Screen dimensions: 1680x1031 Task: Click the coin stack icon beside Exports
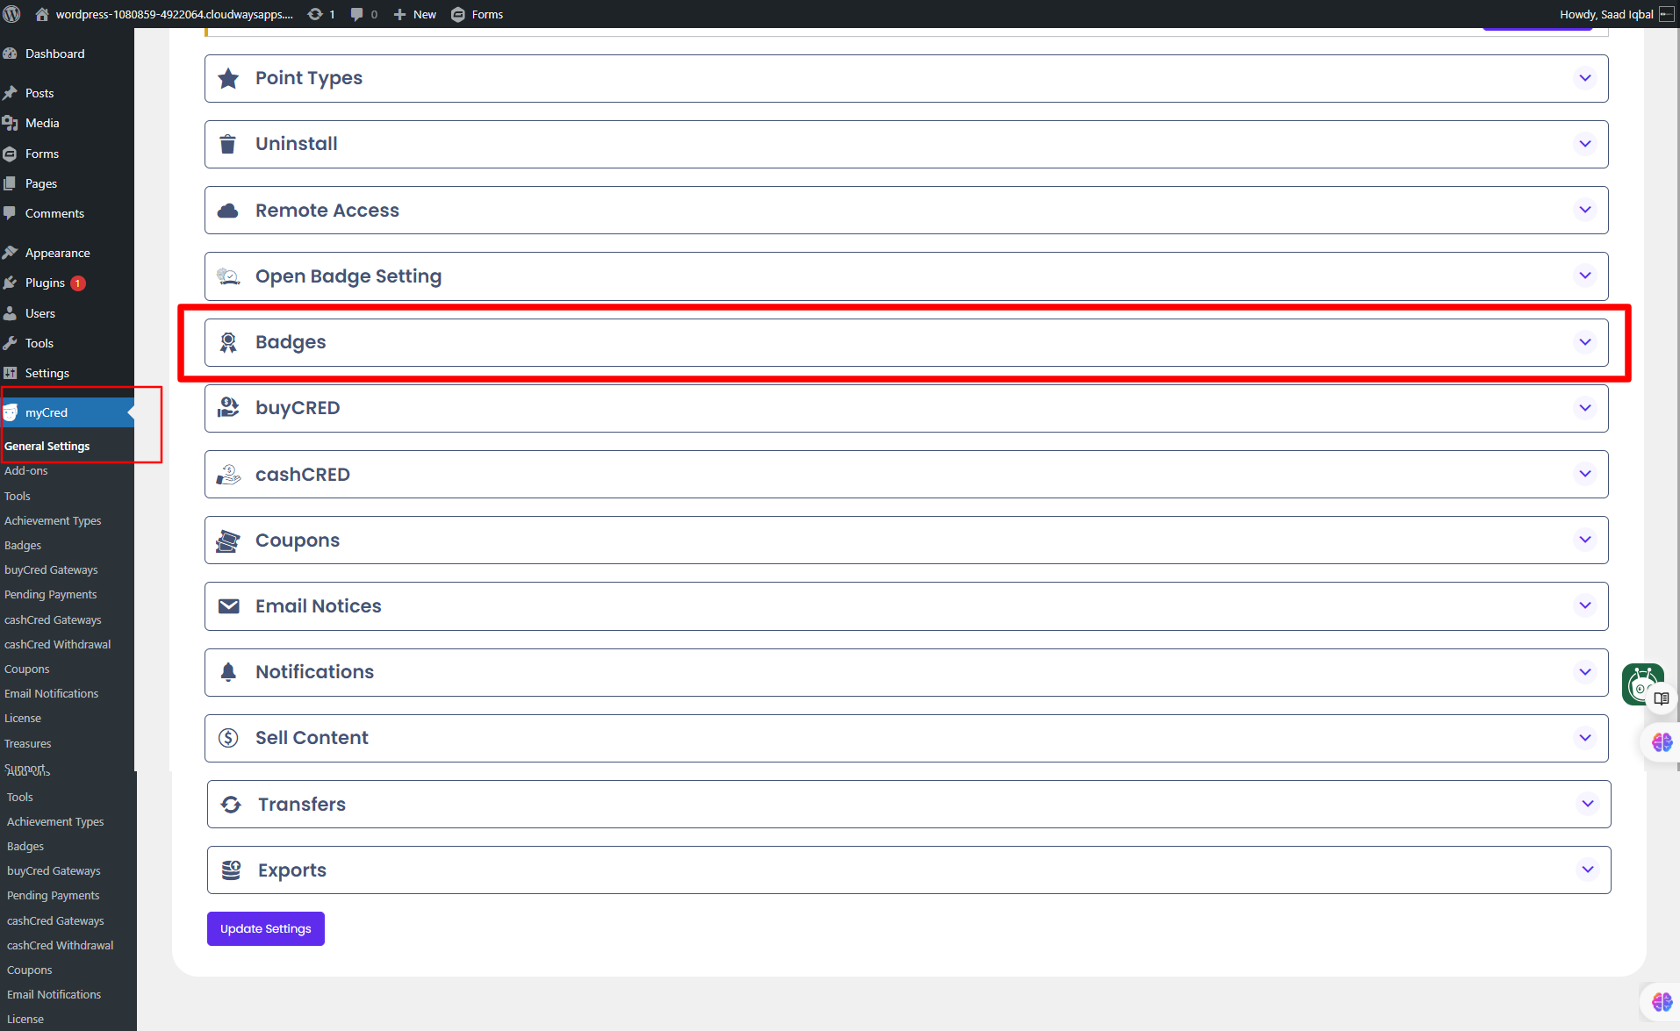tap(231, 870)
